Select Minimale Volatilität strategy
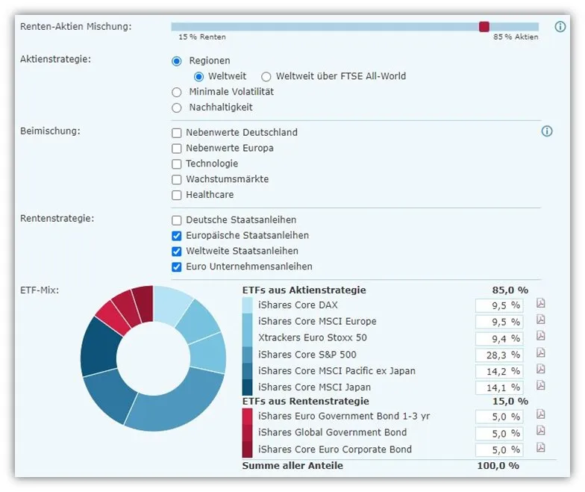The width and height of the screenshot is (585, 492). pyautogui.click(x=177, y=92)
